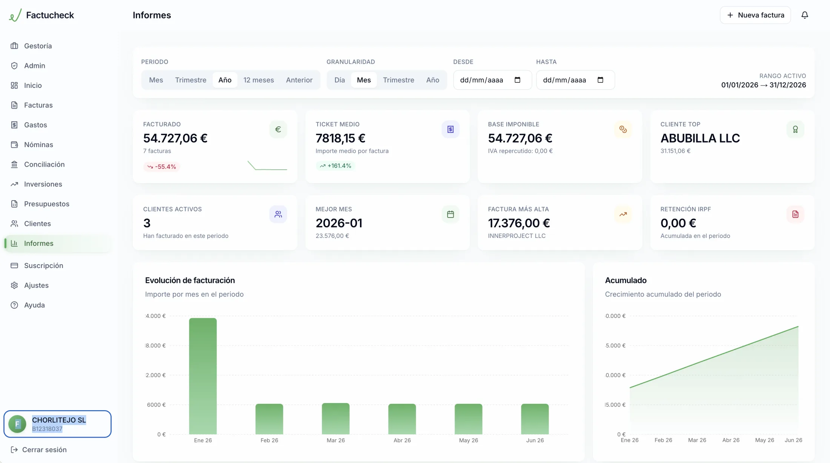
Task: Click the Factucheck logo icon
Action: (x=15, y=15)
